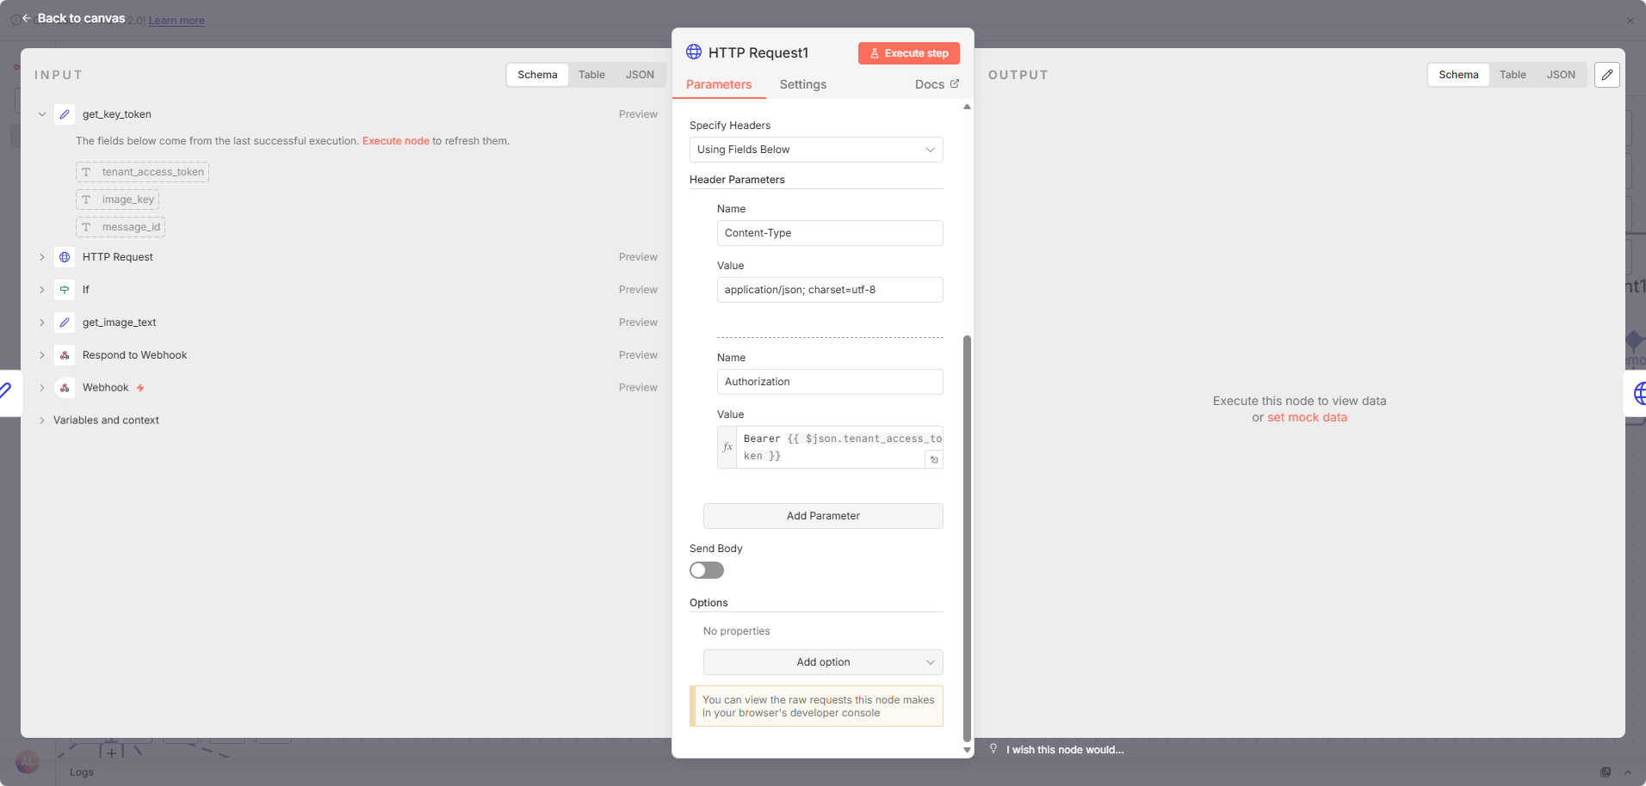Enable the Send Body toggle
Image resolution: width=1646 pixels, height=786 pixels.
point(706,570)
